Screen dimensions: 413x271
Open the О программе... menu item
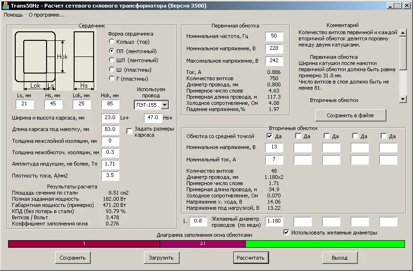pyautogui.click(x=47, y=15)
